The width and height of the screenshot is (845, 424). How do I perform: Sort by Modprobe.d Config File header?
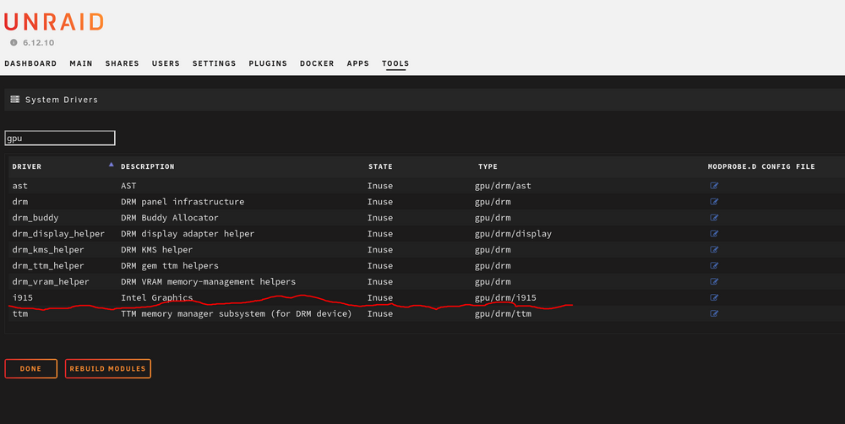click(761, 166)
